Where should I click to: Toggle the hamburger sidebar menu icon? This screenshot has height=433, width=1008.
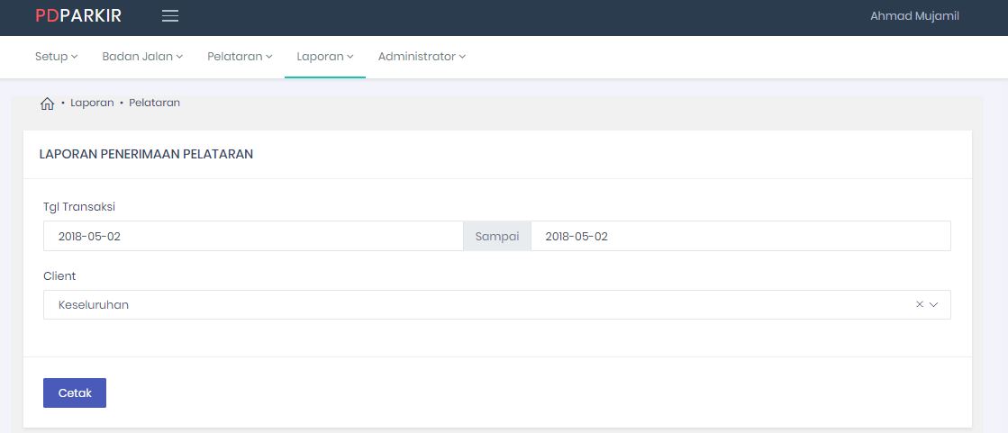170,16
